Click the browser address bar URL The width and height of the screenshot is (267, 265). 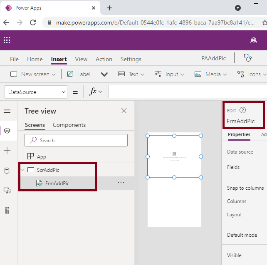click(155, 22)
